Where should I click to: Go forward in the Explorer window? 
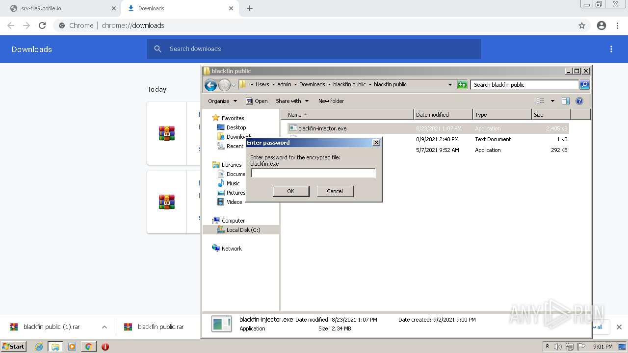(x=224, y=85)
